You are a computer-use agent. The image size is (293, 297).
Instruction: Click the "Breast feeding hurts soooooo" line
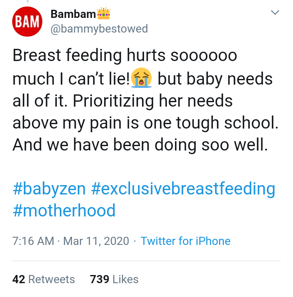(x=125, y=56)
